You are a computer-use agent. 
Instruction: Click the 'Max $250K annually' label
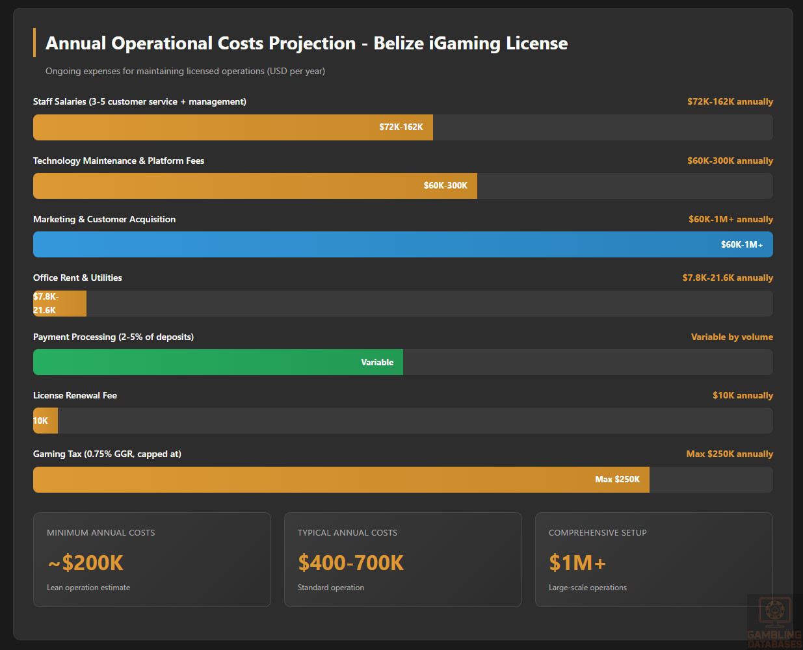point(730,454)
